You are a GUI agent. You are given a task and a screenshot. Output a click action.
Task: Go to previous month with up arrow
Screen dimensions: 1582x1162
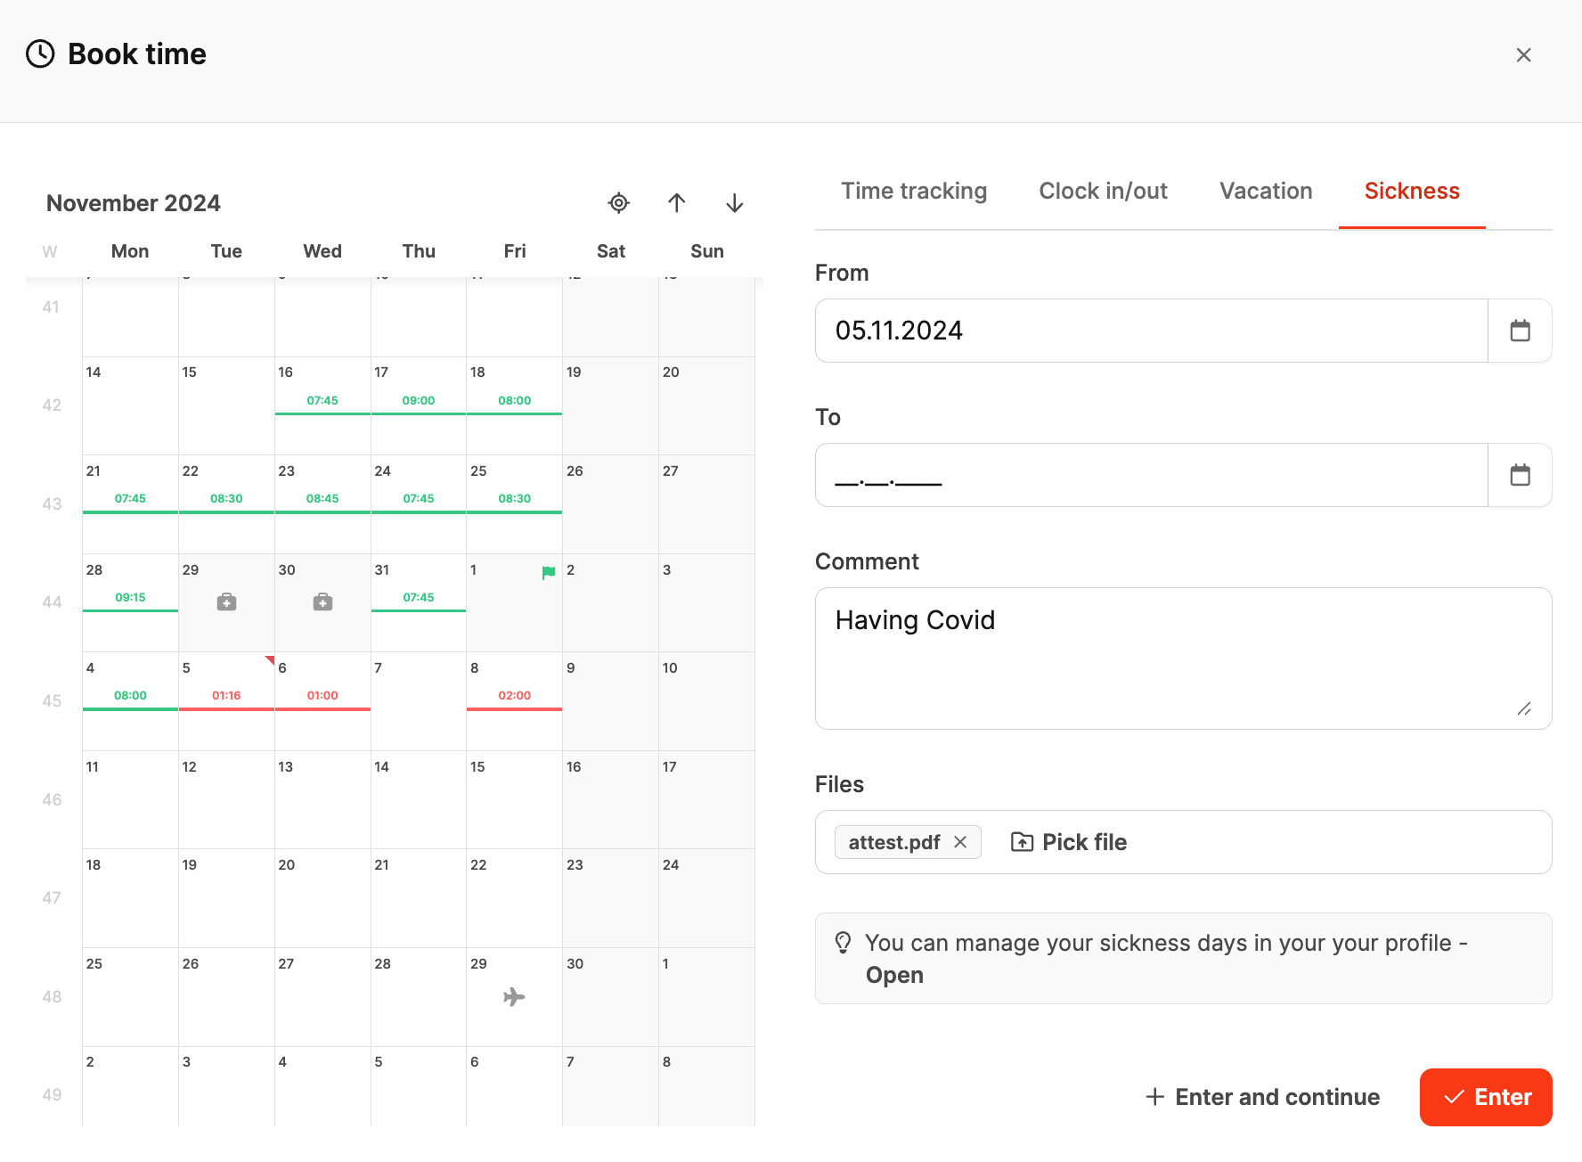click(677, 203)
